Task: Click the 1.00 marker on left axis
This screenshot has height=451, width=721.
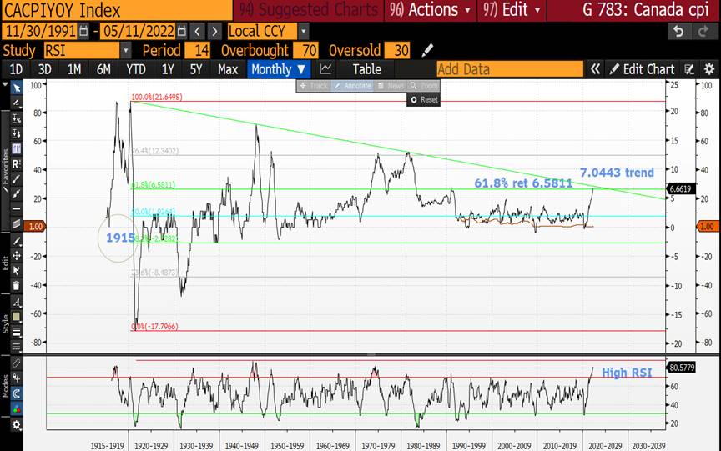Action: coord(34,227)
